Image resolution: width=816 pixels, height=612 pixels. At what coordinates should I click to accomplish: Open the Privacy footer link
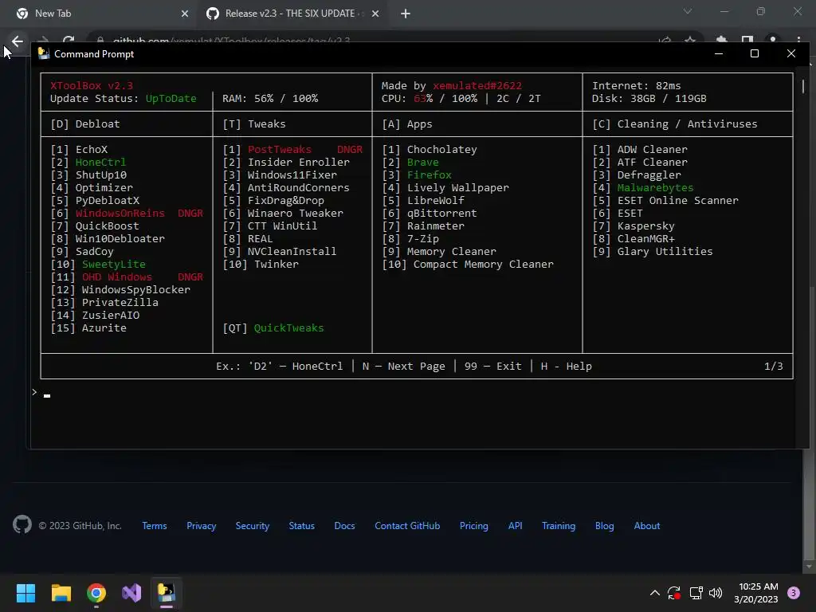202,526
